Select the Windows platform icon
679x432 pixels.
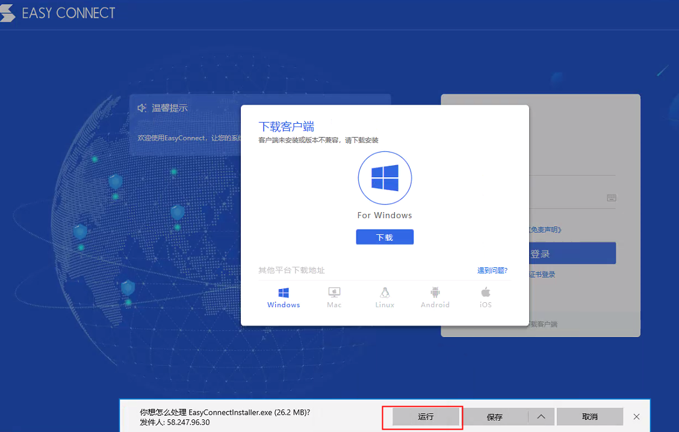(x=284, y=293)
